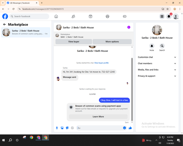This screenshot has width=183, height=146.
Task: Open listing photo in right panel
Action: [x=157, y=30]
